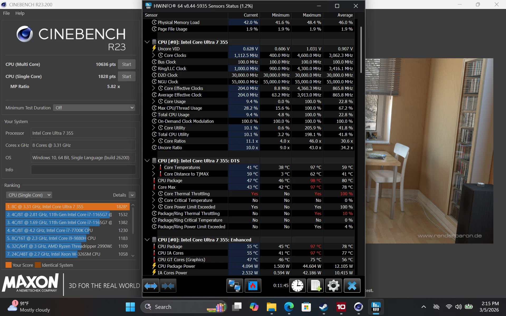Expand the Core Usage row

(153, 101)
